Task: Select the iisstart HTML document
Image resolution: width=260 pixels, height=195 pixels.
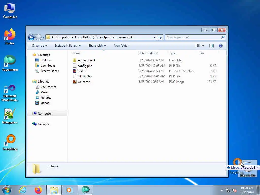Action: (x=79, y=71)
